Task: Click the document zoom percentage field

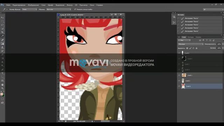Action: coord(61,121)
